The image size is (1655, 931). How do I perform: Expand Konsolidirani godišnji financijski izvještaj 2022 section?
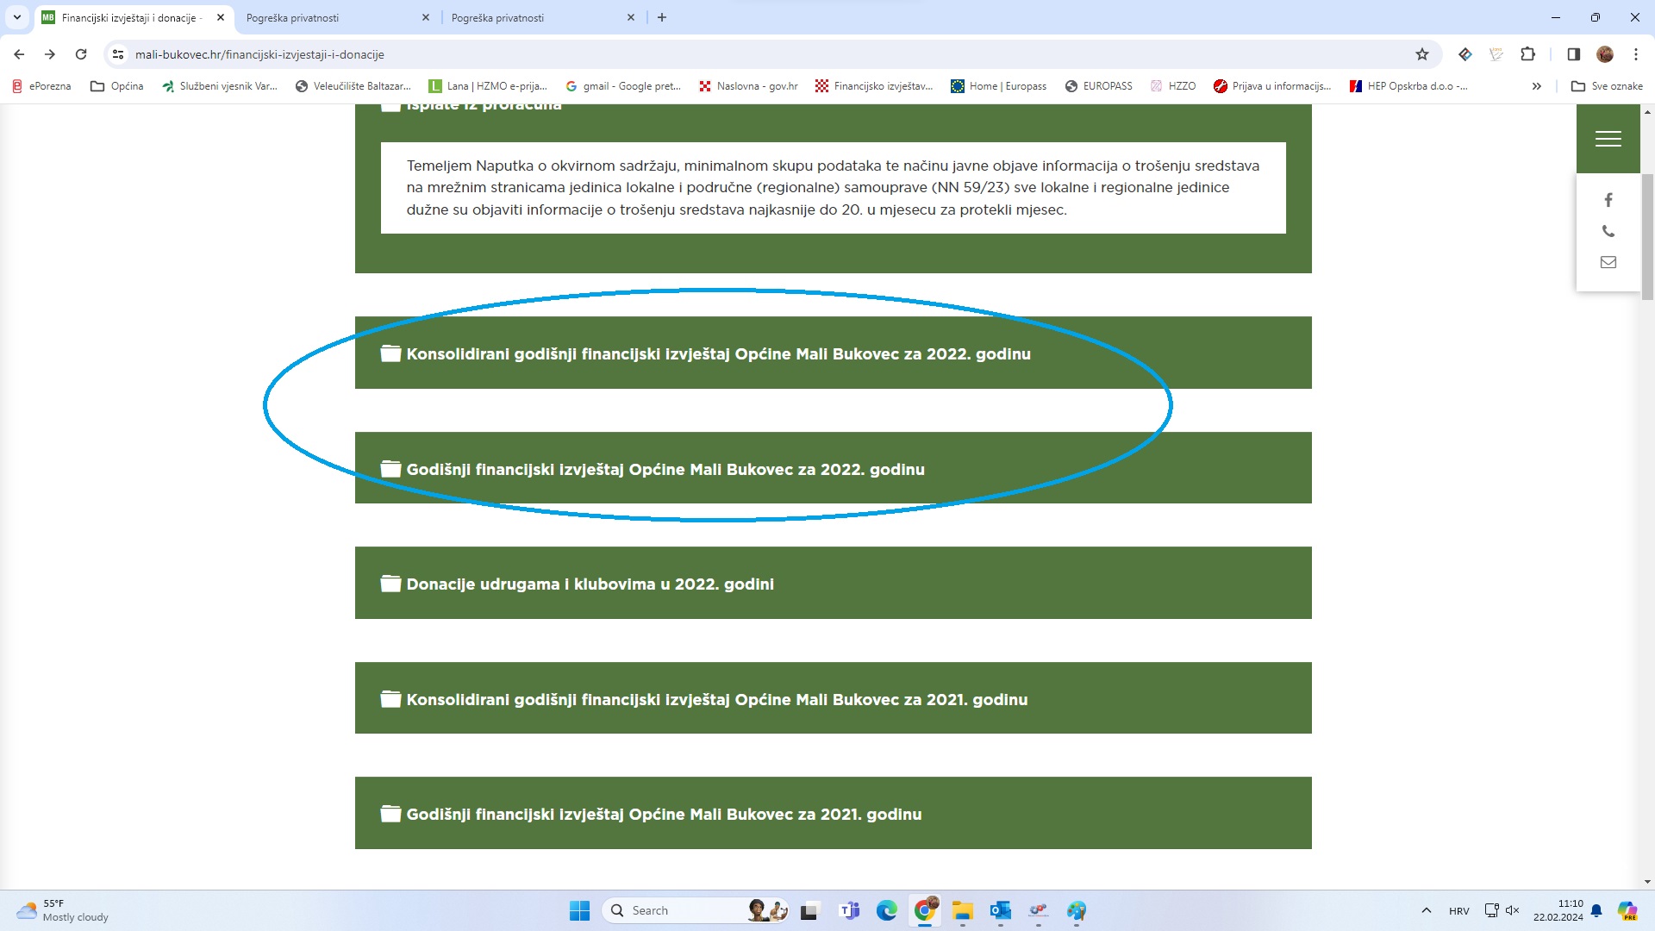pyautogui.click(x=717, y=353)
